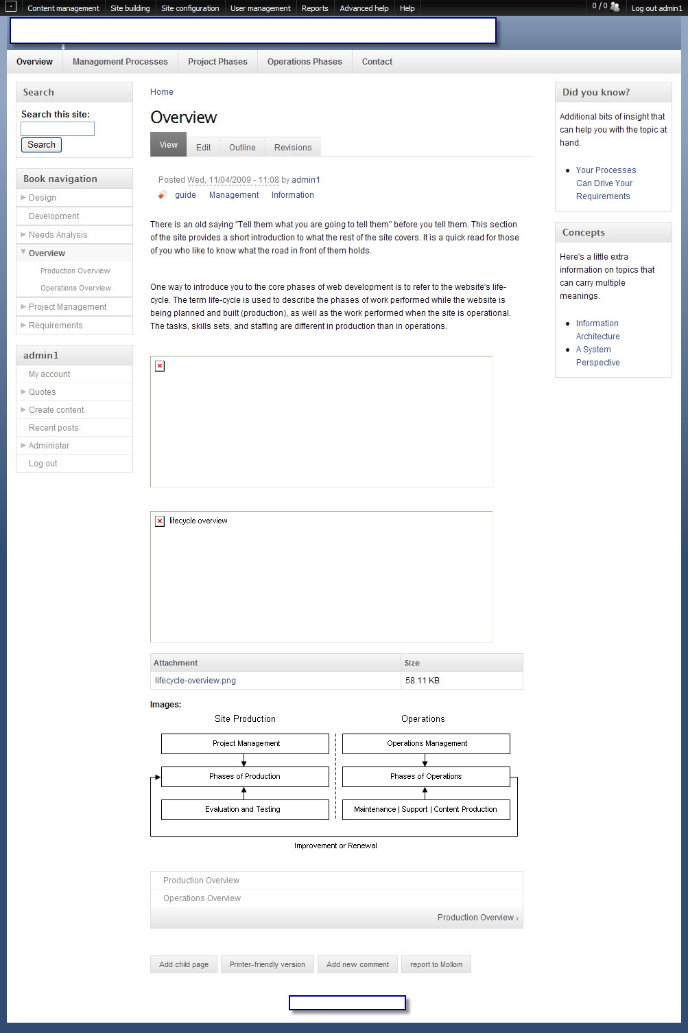Go to next page Production Overview ›
Image resolution: width=688 pixels, height=1033 pixels.
(x=477, y=918)
